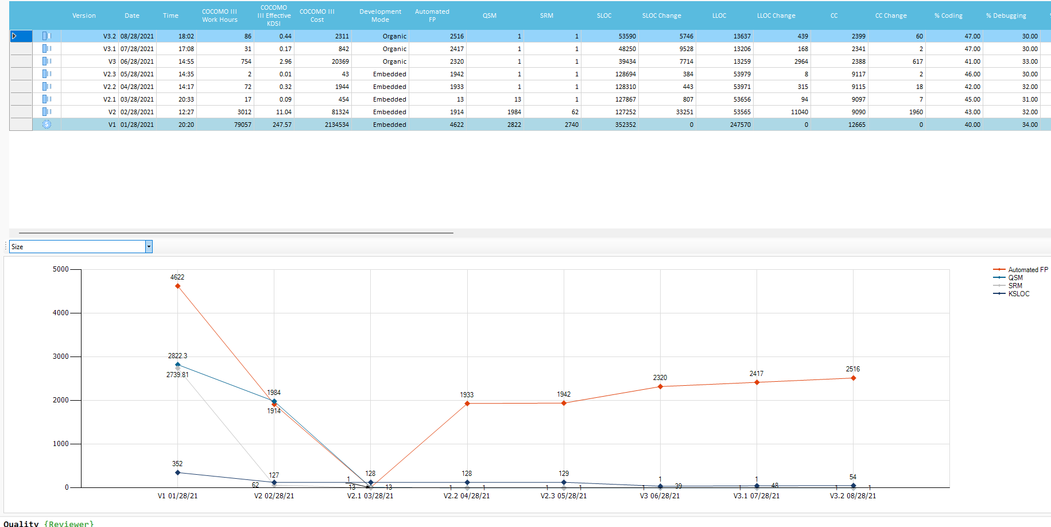Click the Development Mode column header

[x=380, y=15]
